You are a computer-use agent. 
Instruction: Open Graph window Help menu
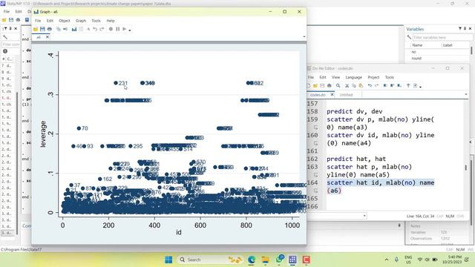pyautogui.click(x=111, y=21)
